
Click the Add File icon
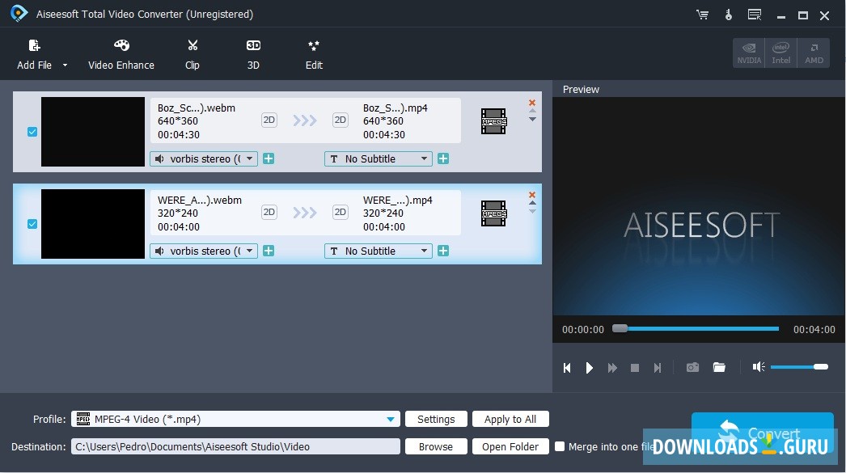(x=35, y=45)
